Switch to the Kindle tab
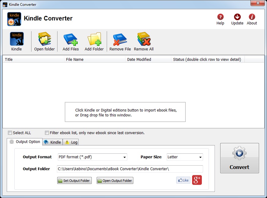The height and width of the screenshot is (198, 267). click(x=52, y=142)
